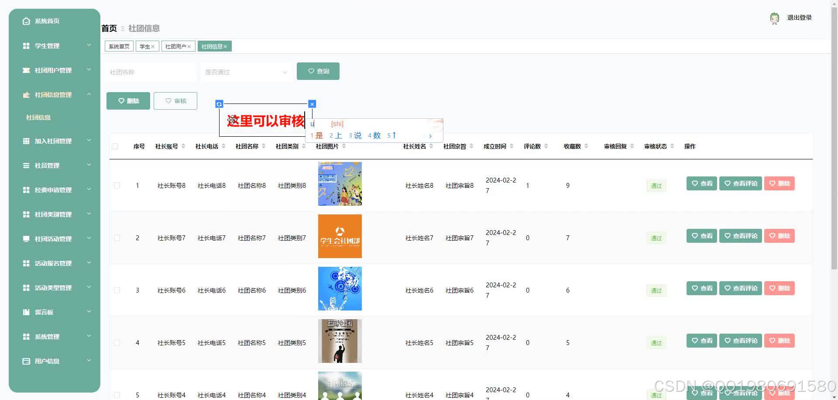Screen dimensions: 838x400
Task: Open the 是否通过 dropdown
Action: (x=246, y=72)
